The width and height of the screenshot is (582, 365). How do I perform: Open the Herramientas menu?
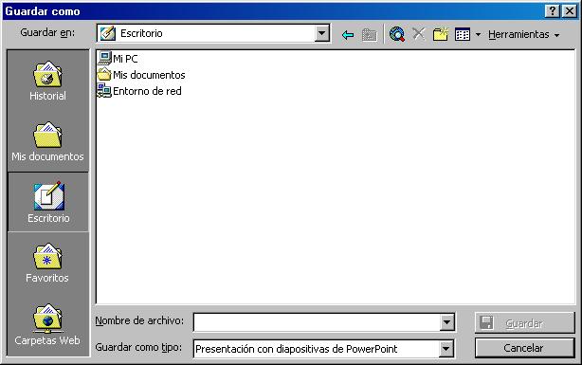pos(523,34)
